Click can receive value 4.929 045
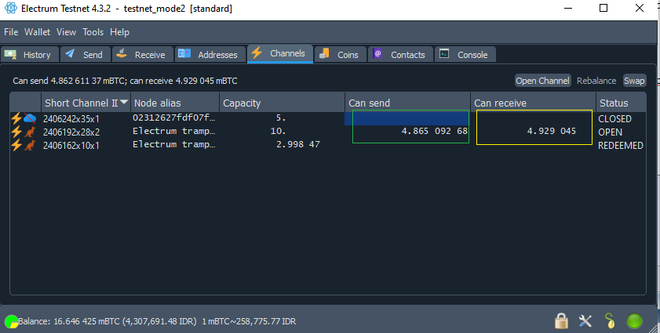660x333 pixels. coord(552,131)
